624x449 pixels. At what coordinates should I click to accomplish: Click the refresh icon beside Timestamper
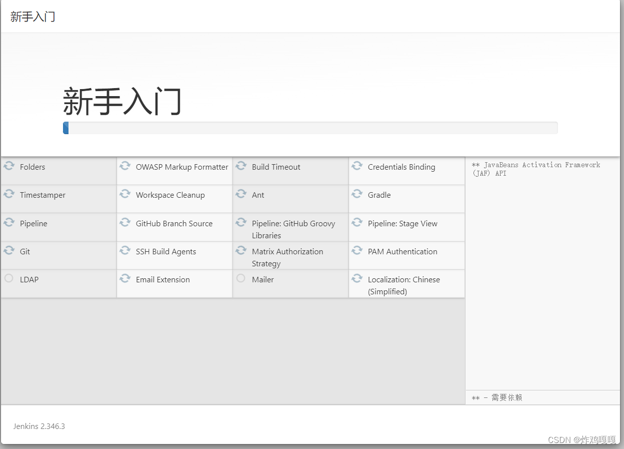[x=9, y=194]
